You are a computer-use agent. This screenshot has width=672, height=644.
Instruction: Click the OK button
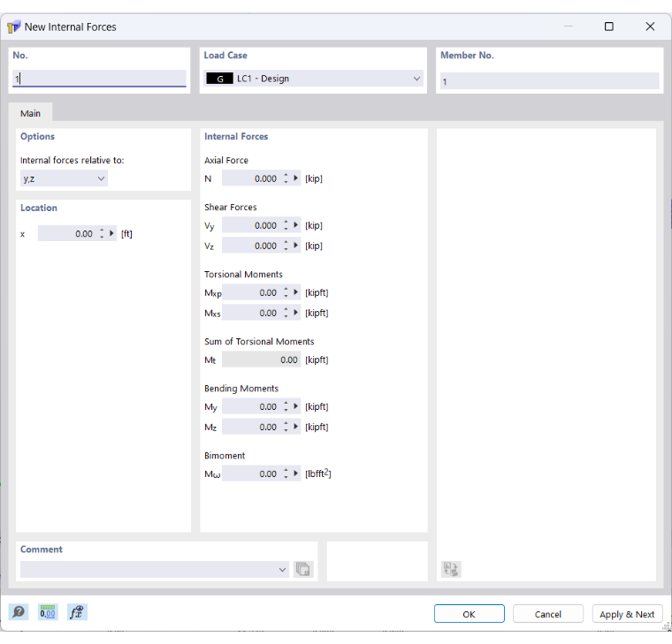470,614
